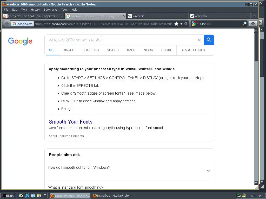Select the SHOPPING results tab
The height and width of the screenshot is (199, 266).
point(91,50)
